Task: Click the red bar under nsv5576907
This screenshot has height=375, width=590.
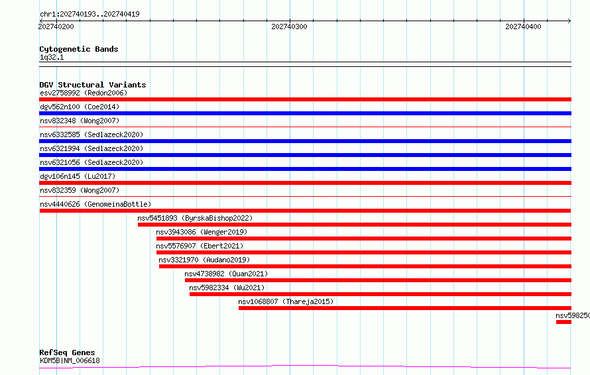Action: click(364, 252)
